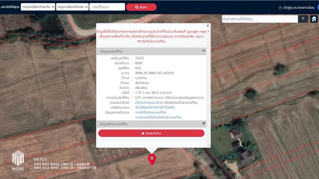Viewport: 319px width, 179px height.
Task: Click the red map location pin
Action: (152, 159)
